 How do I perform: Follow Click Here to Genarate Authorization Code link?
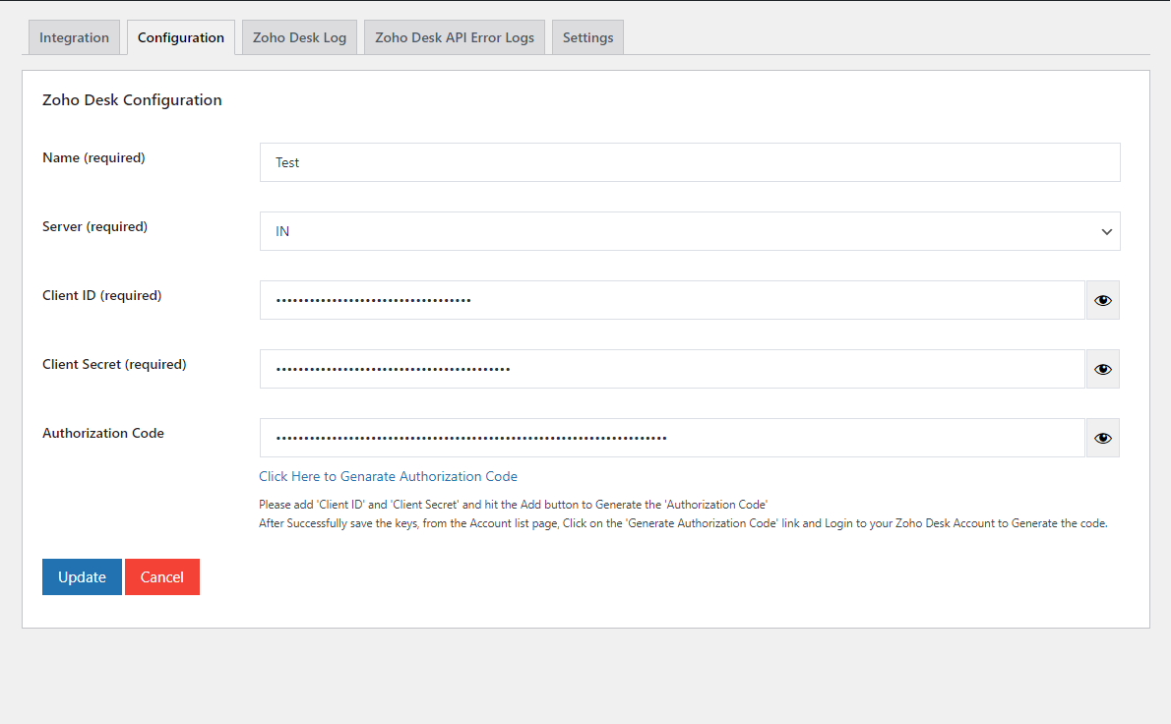coord(388,476)
